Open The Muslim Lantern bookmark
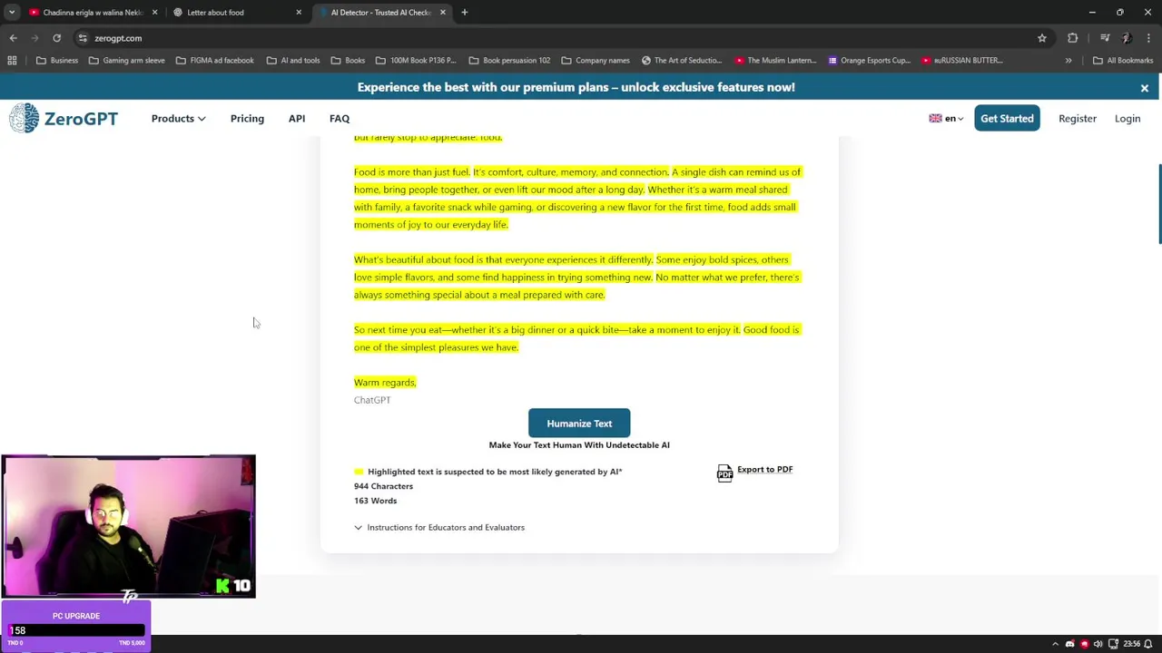 pos(775,61)
